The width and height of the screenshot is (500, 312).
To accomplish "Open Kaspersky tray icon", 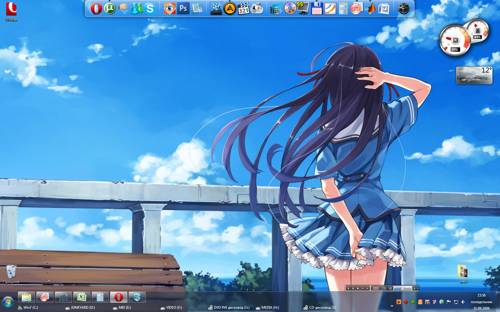I will (x=427, y=302).
